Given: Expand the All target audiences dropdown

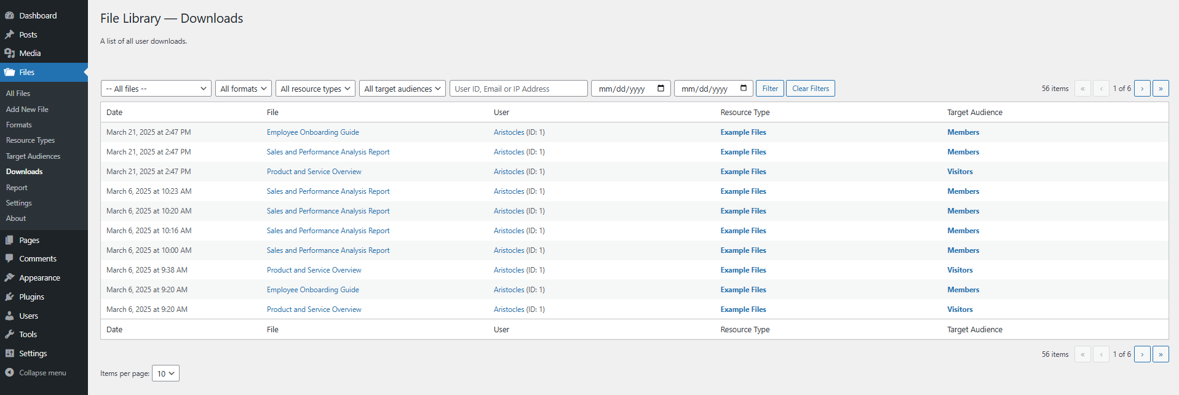Looking at the screenshot, I should click(402, 89).
